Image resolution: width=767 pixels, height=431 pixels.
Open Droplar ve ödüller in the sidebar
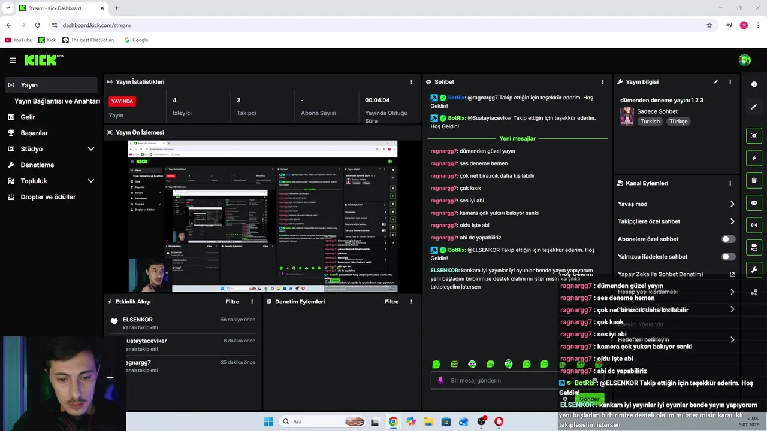tap(51, 197)
